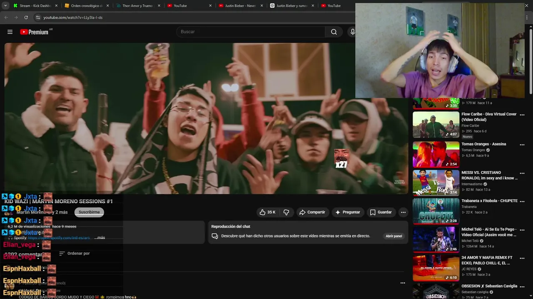The image size is (533, 299).
Task: Expand the description with ...más
Action: click(x=100, y=238)
